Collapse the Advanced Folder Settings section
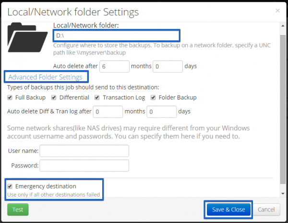Screen dimensions: 288x223 [x=46, y=77]
